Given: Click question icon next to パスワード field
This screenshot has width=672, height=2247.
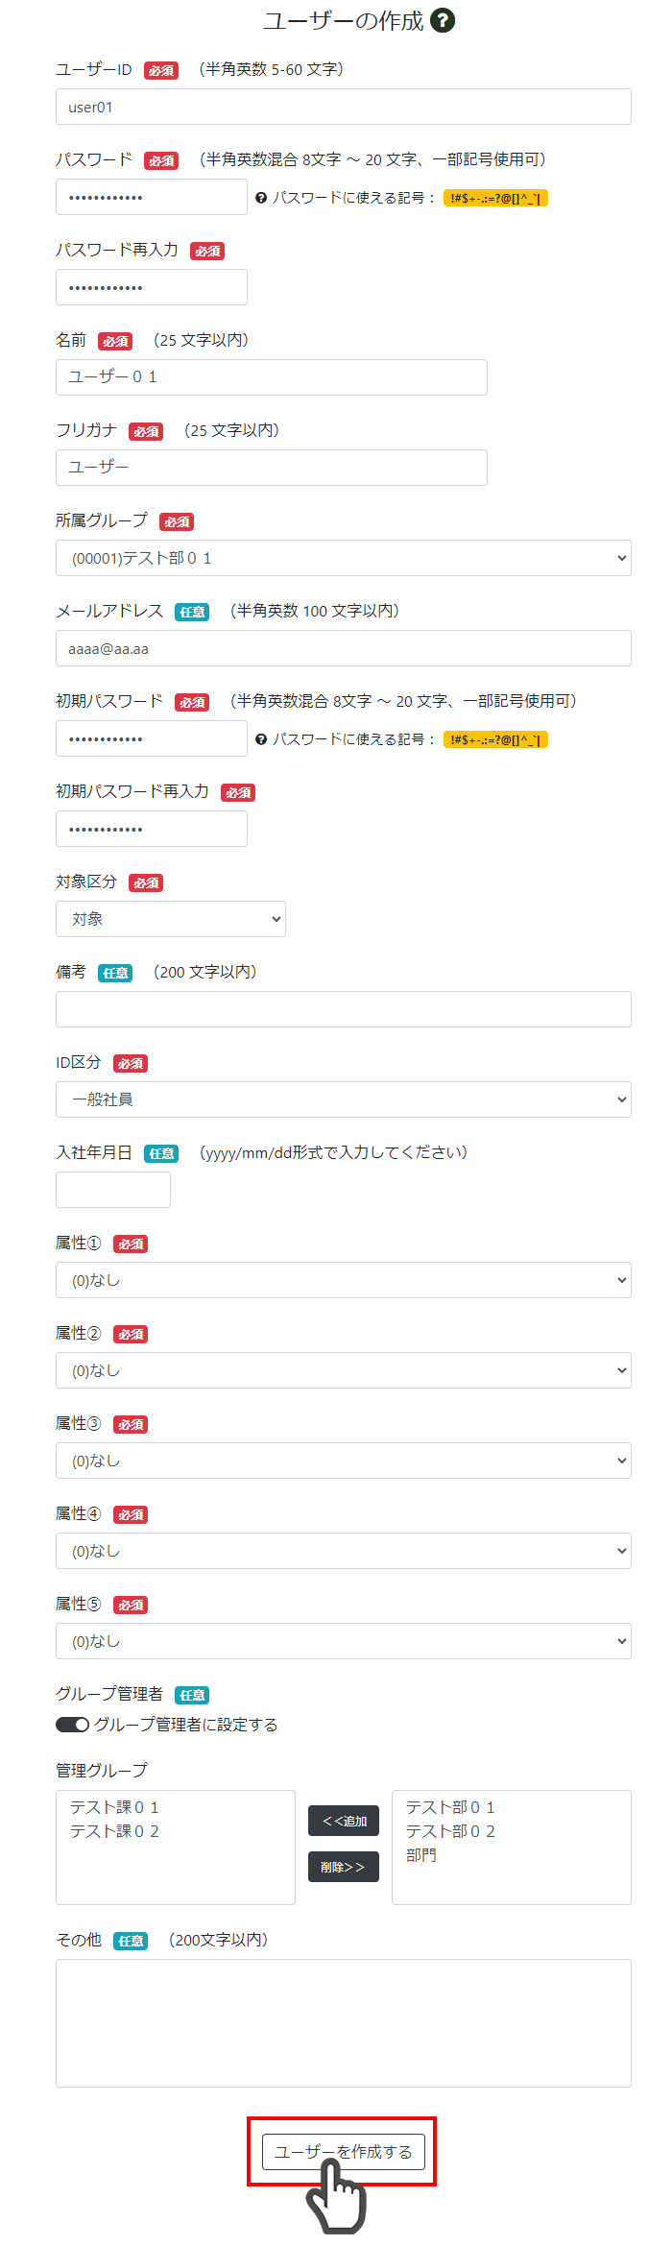Looking at the screenshot, I should click(261, 198).
